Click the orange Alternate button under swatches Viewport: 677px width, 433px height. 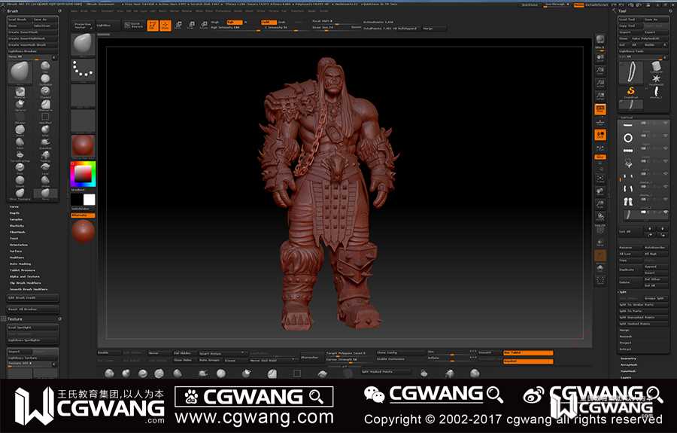click(83, 215)
